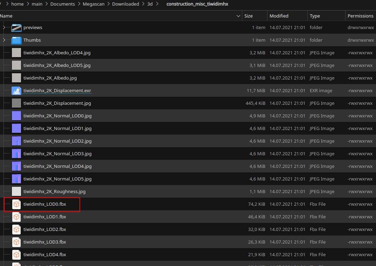376x266 pixels.
Task: Click the icon next to tiwidimhx_2K_Roughness.jpg
Action: point(16,191)
